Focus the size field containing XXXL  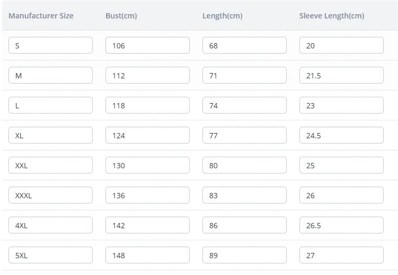[51, 195]
